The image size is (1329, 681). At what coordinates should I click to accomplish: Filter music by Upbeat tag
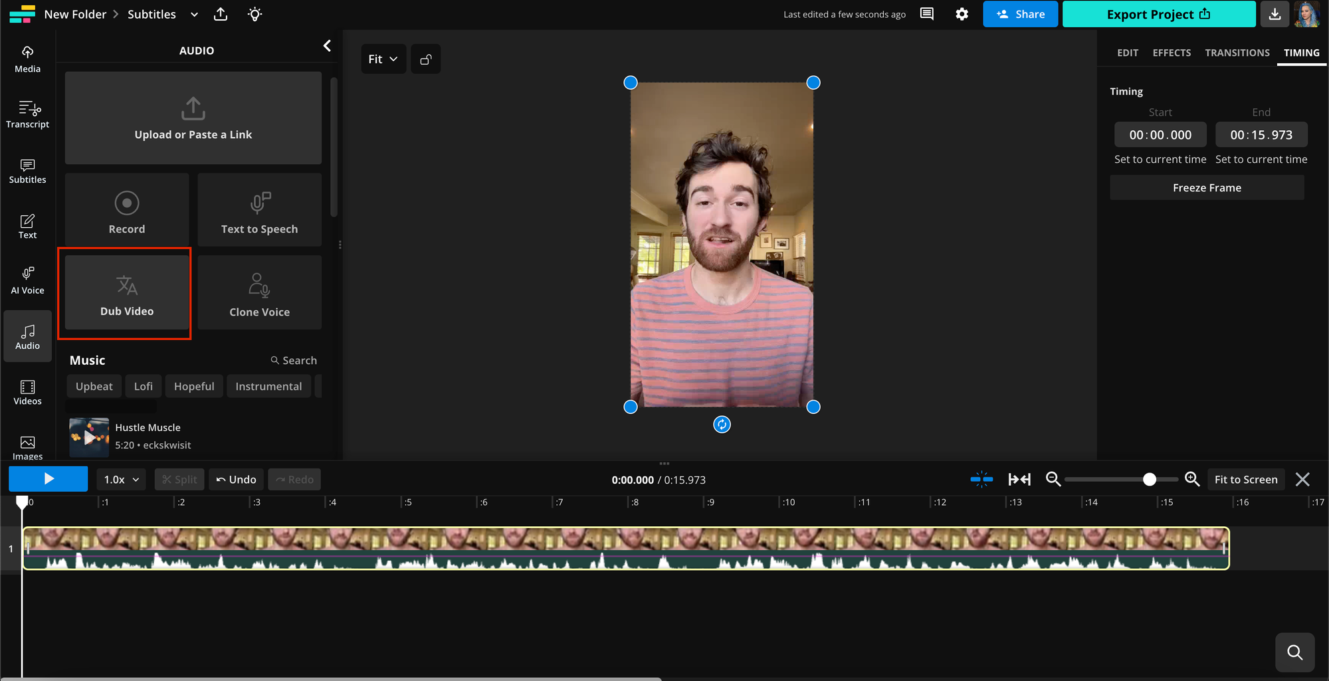tap(94, 386)
